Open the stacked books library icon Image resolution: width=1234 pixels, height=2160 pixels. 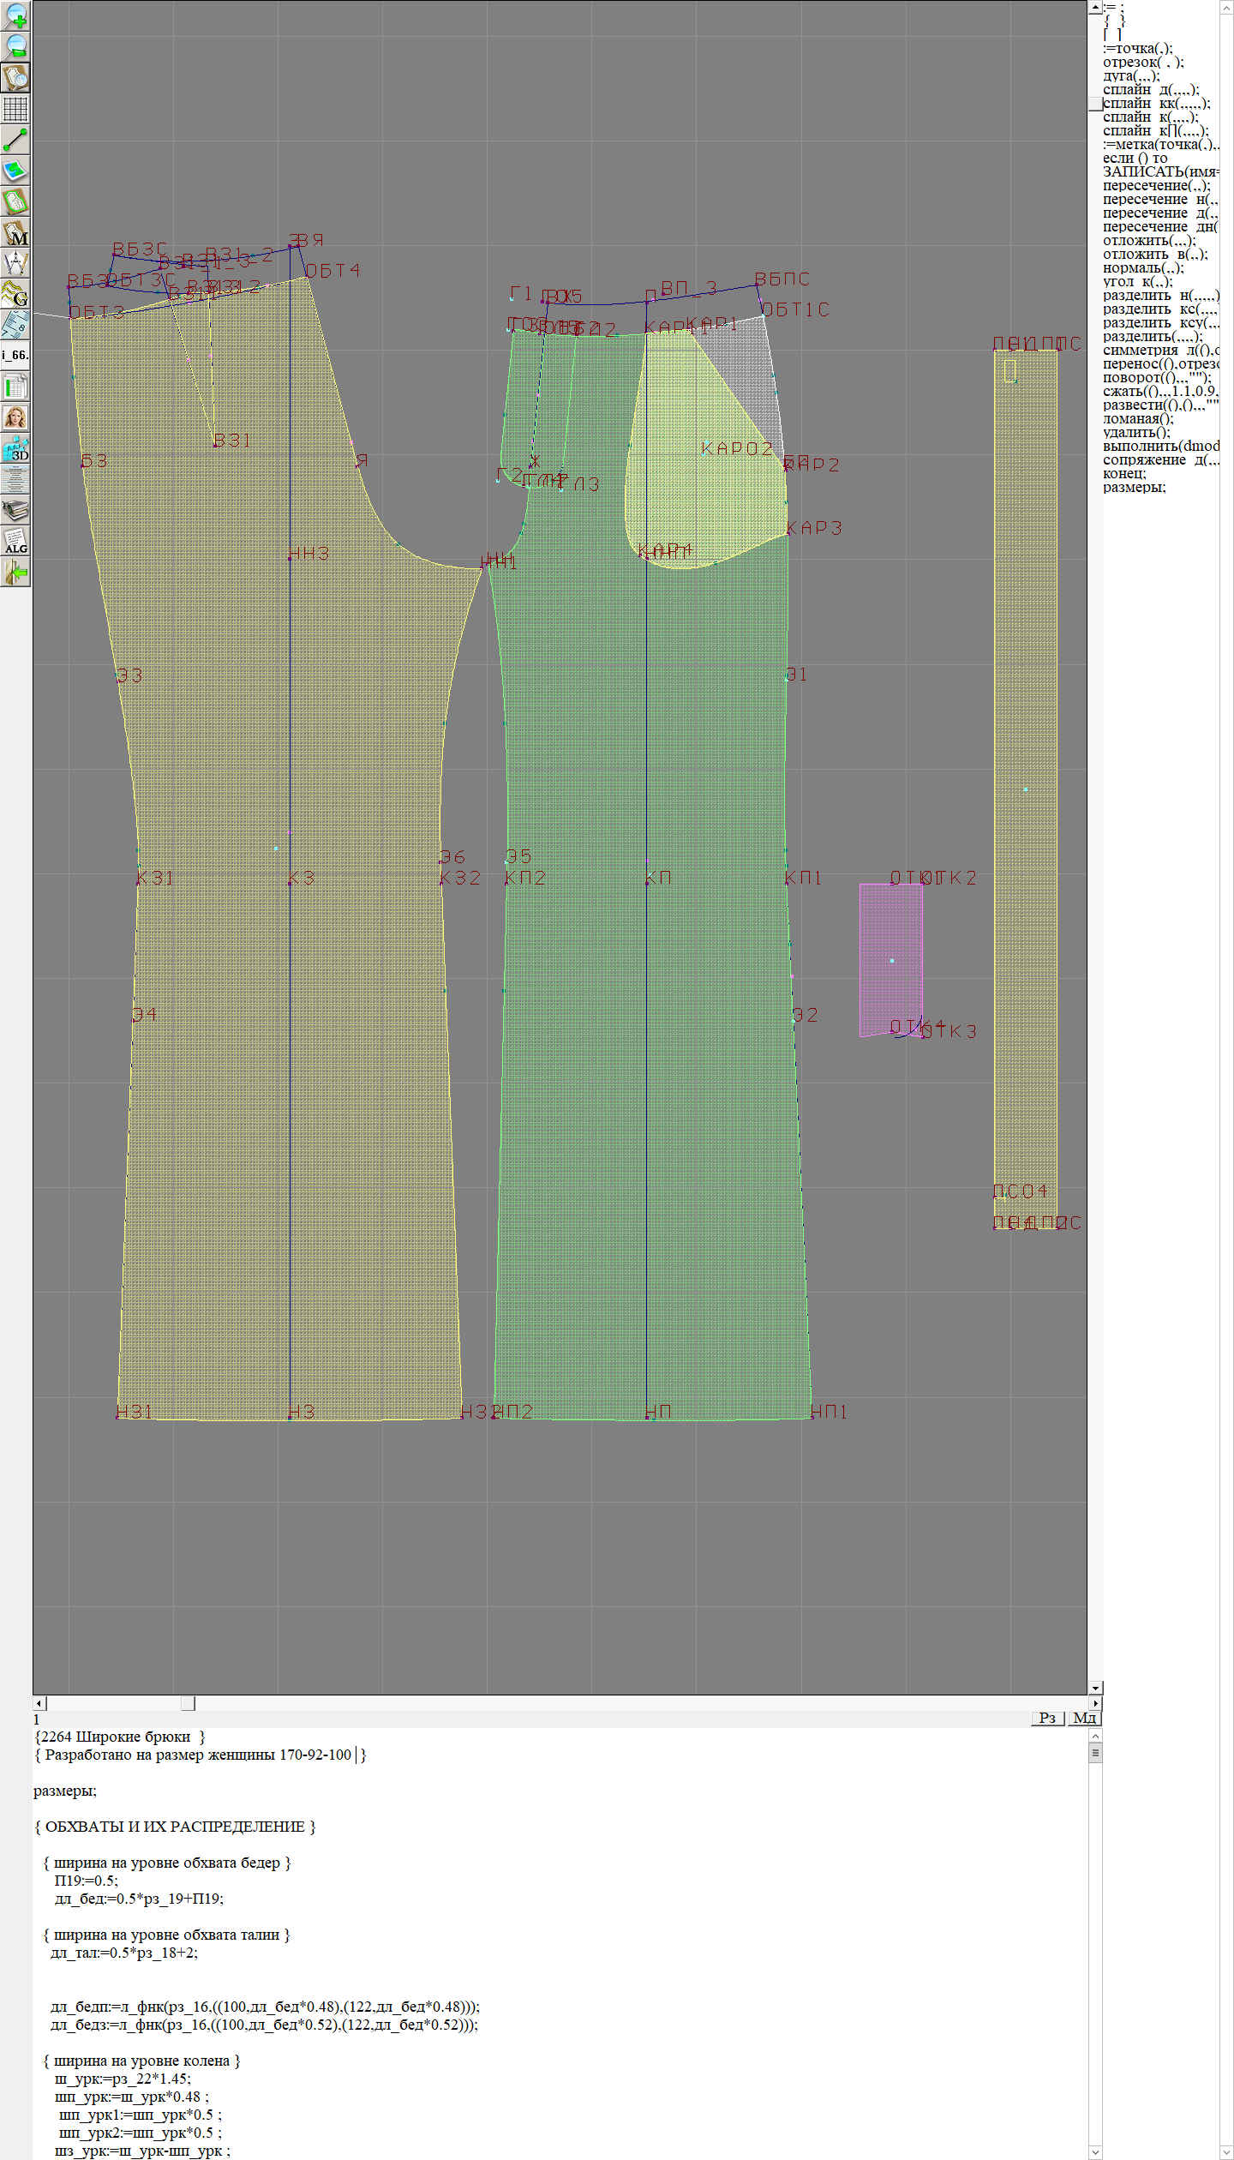[x=15, y=511]
